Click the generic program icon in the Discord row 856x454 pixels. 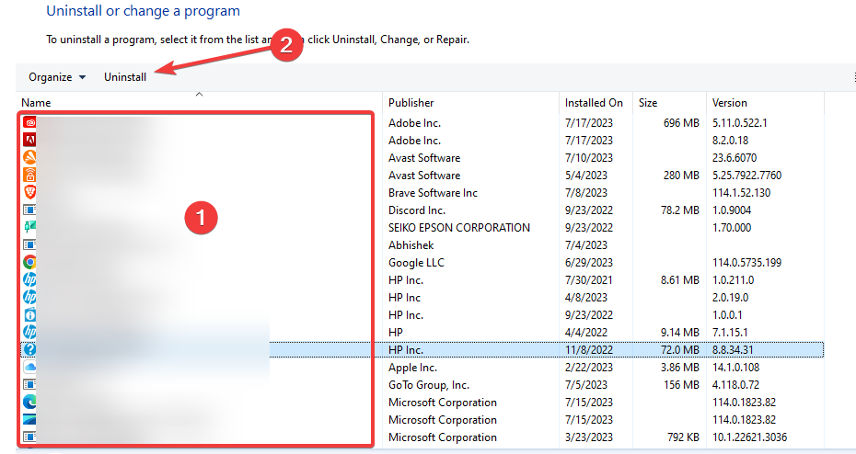29,210
